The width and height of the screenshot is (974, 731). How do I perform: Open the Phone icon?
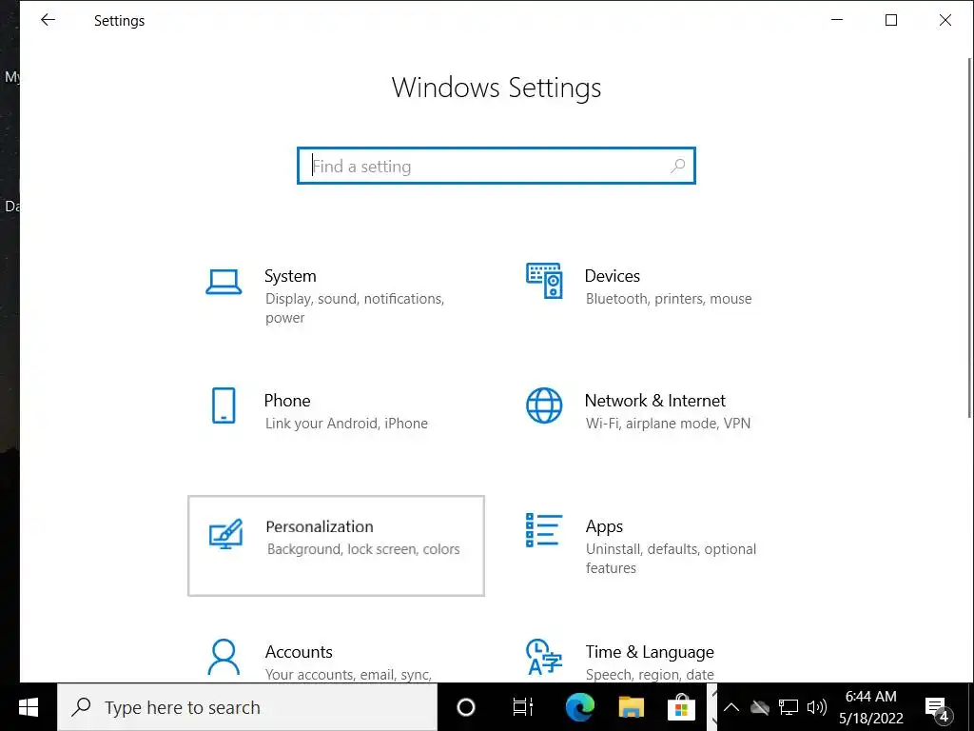coord(224,405)
